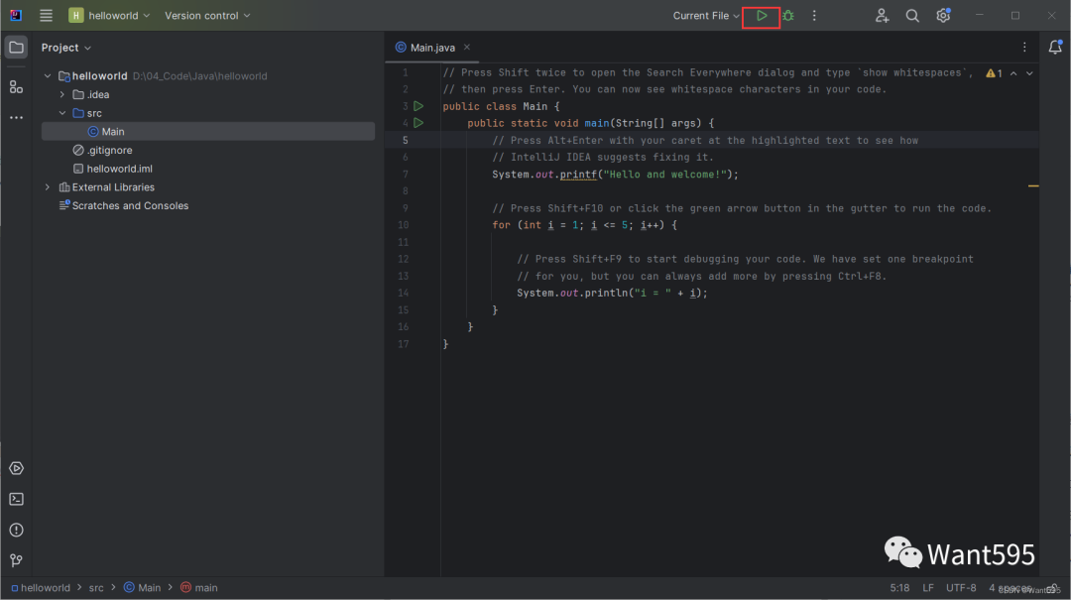Open the Project view selector dropdown

coord(66,48)
